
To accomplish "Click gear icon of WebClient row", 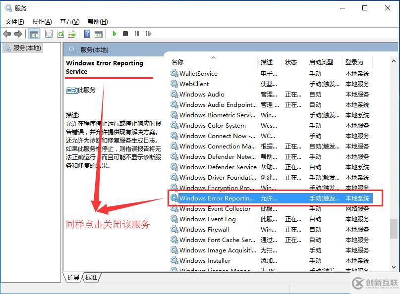I will point(174,84).
